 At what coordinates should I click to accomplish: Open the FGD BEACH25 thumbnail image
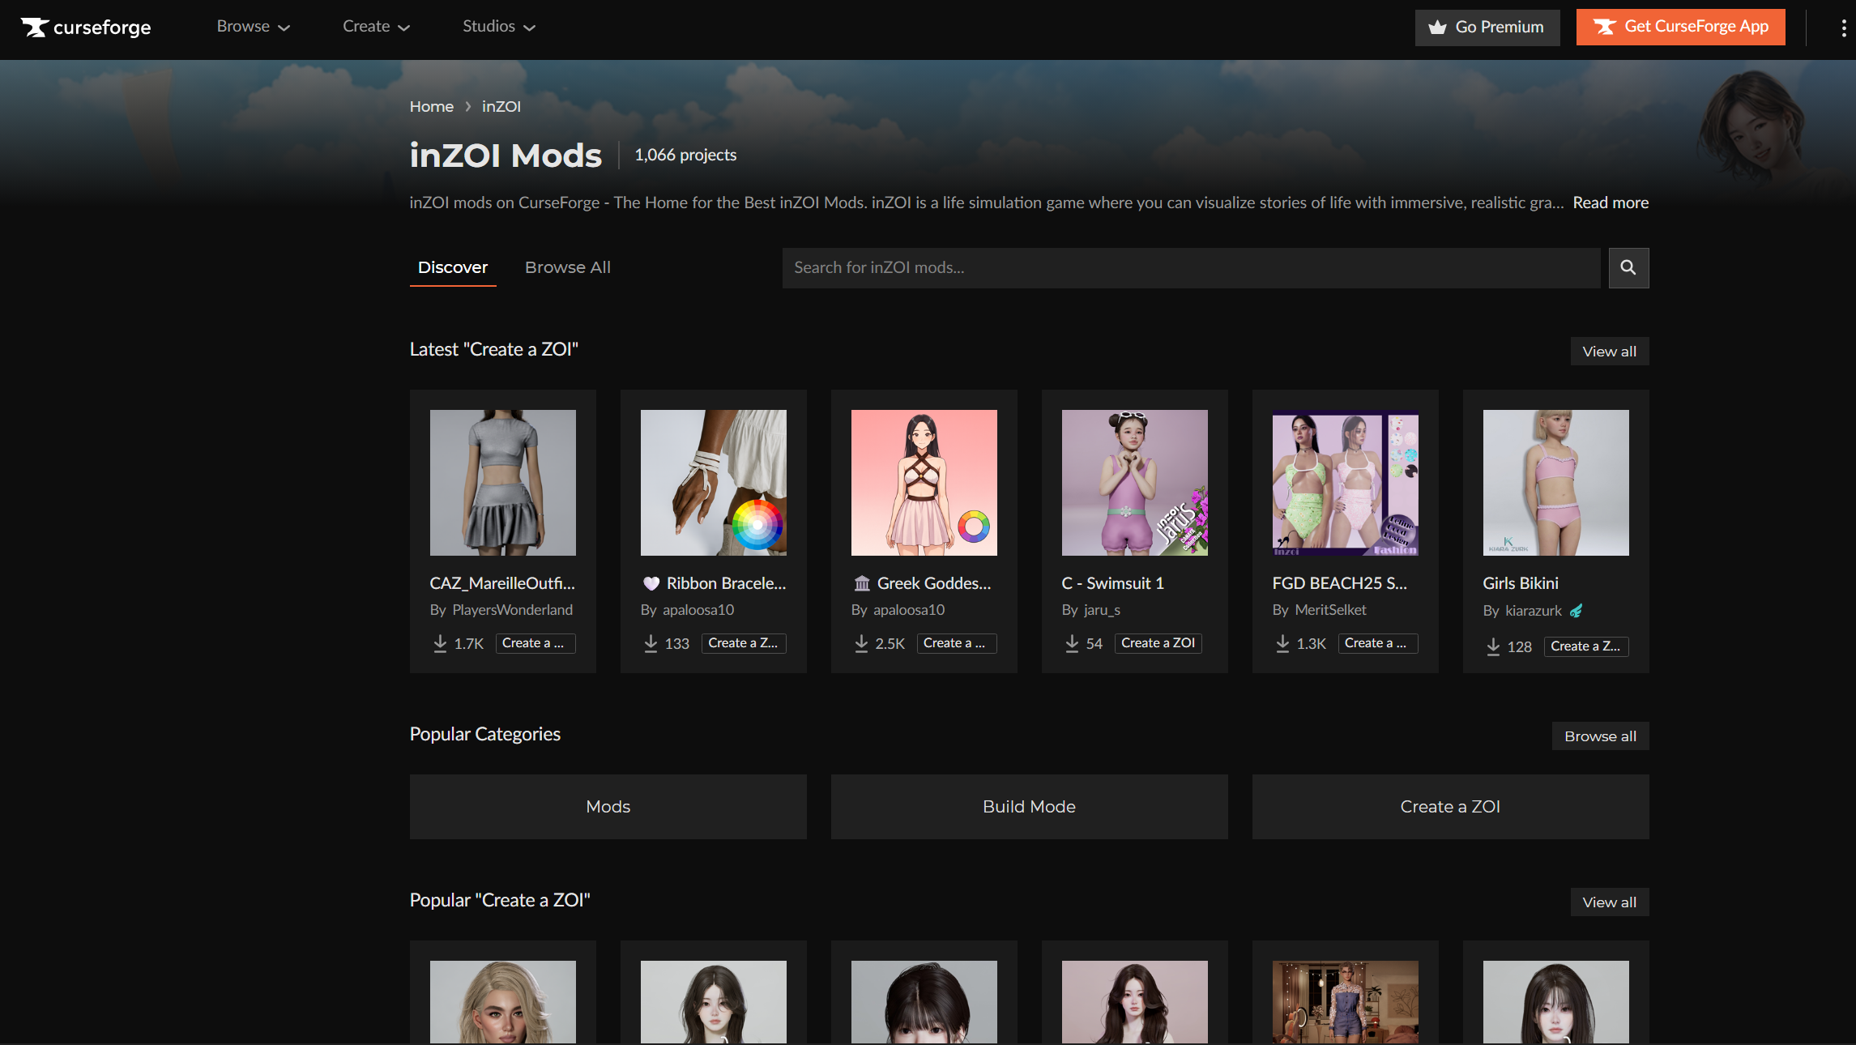(1345, 483)
